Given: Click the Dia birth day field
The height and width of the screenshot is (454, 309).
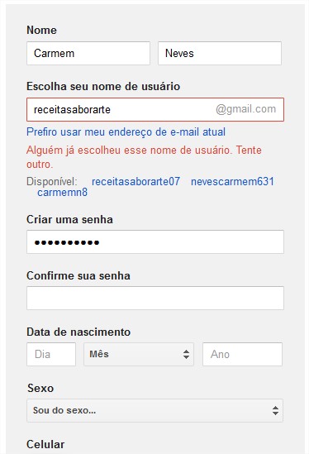Looking at the screenshot, I should 51,355.
